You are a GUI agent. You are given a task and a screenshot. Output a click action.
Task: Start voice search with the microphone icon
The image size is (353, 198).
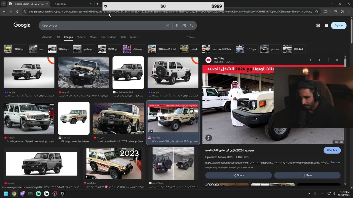pyautogui.click(x=177, y=26)
